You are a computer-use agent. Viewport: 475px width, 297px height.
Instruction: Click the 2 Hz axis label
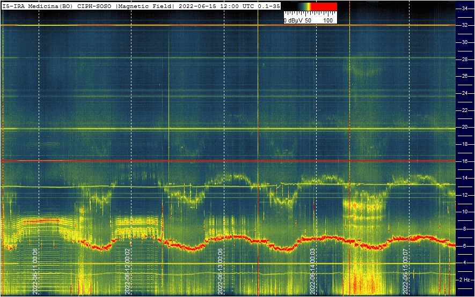465,280
